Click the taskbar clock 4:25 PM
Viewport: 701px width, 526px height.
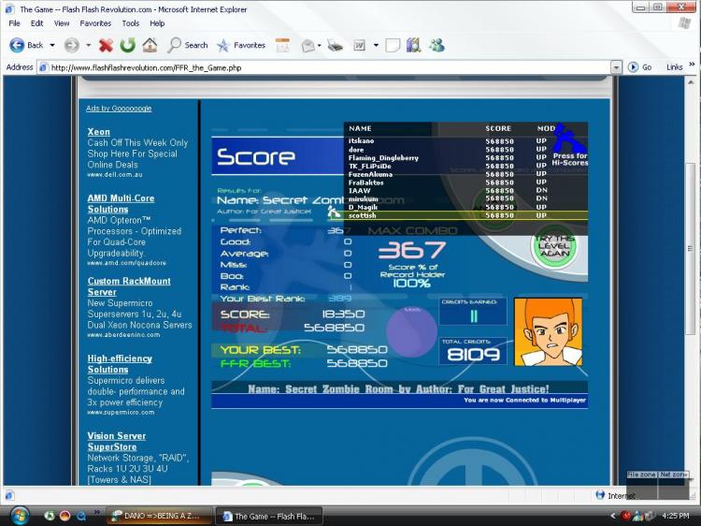(x=676, y=516)
